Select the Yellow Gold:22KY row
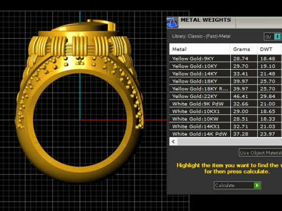 click(226, 96)
